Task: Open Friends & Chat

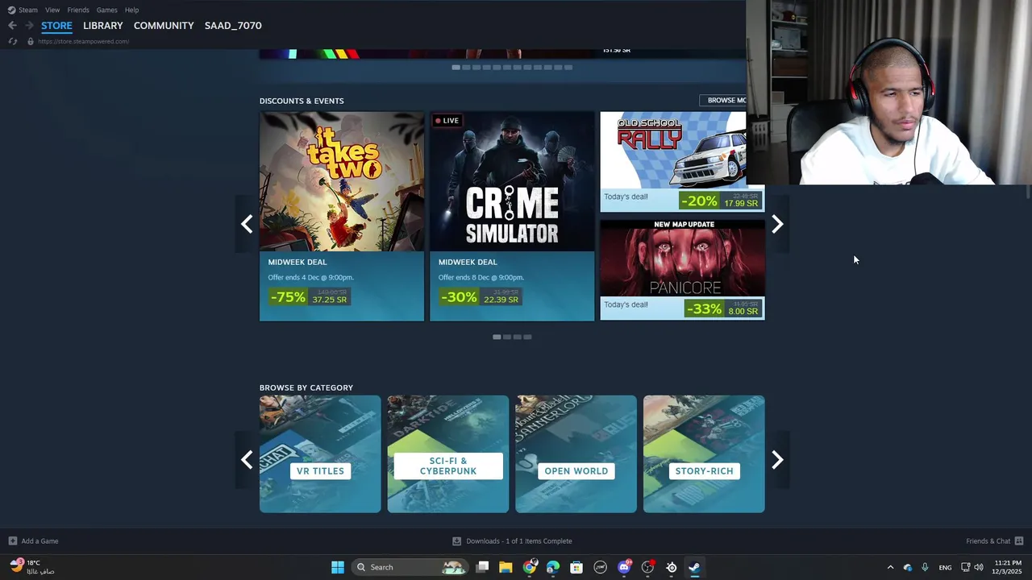Action: [994, 541]
